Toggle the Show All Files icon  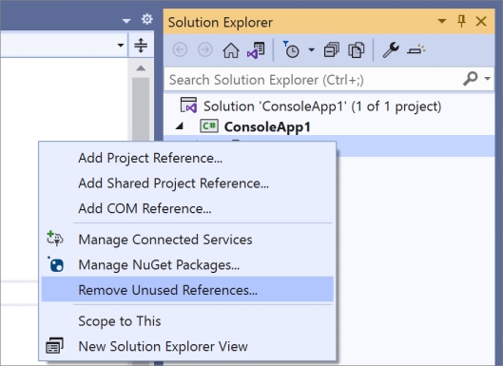(x=357, y=50)
